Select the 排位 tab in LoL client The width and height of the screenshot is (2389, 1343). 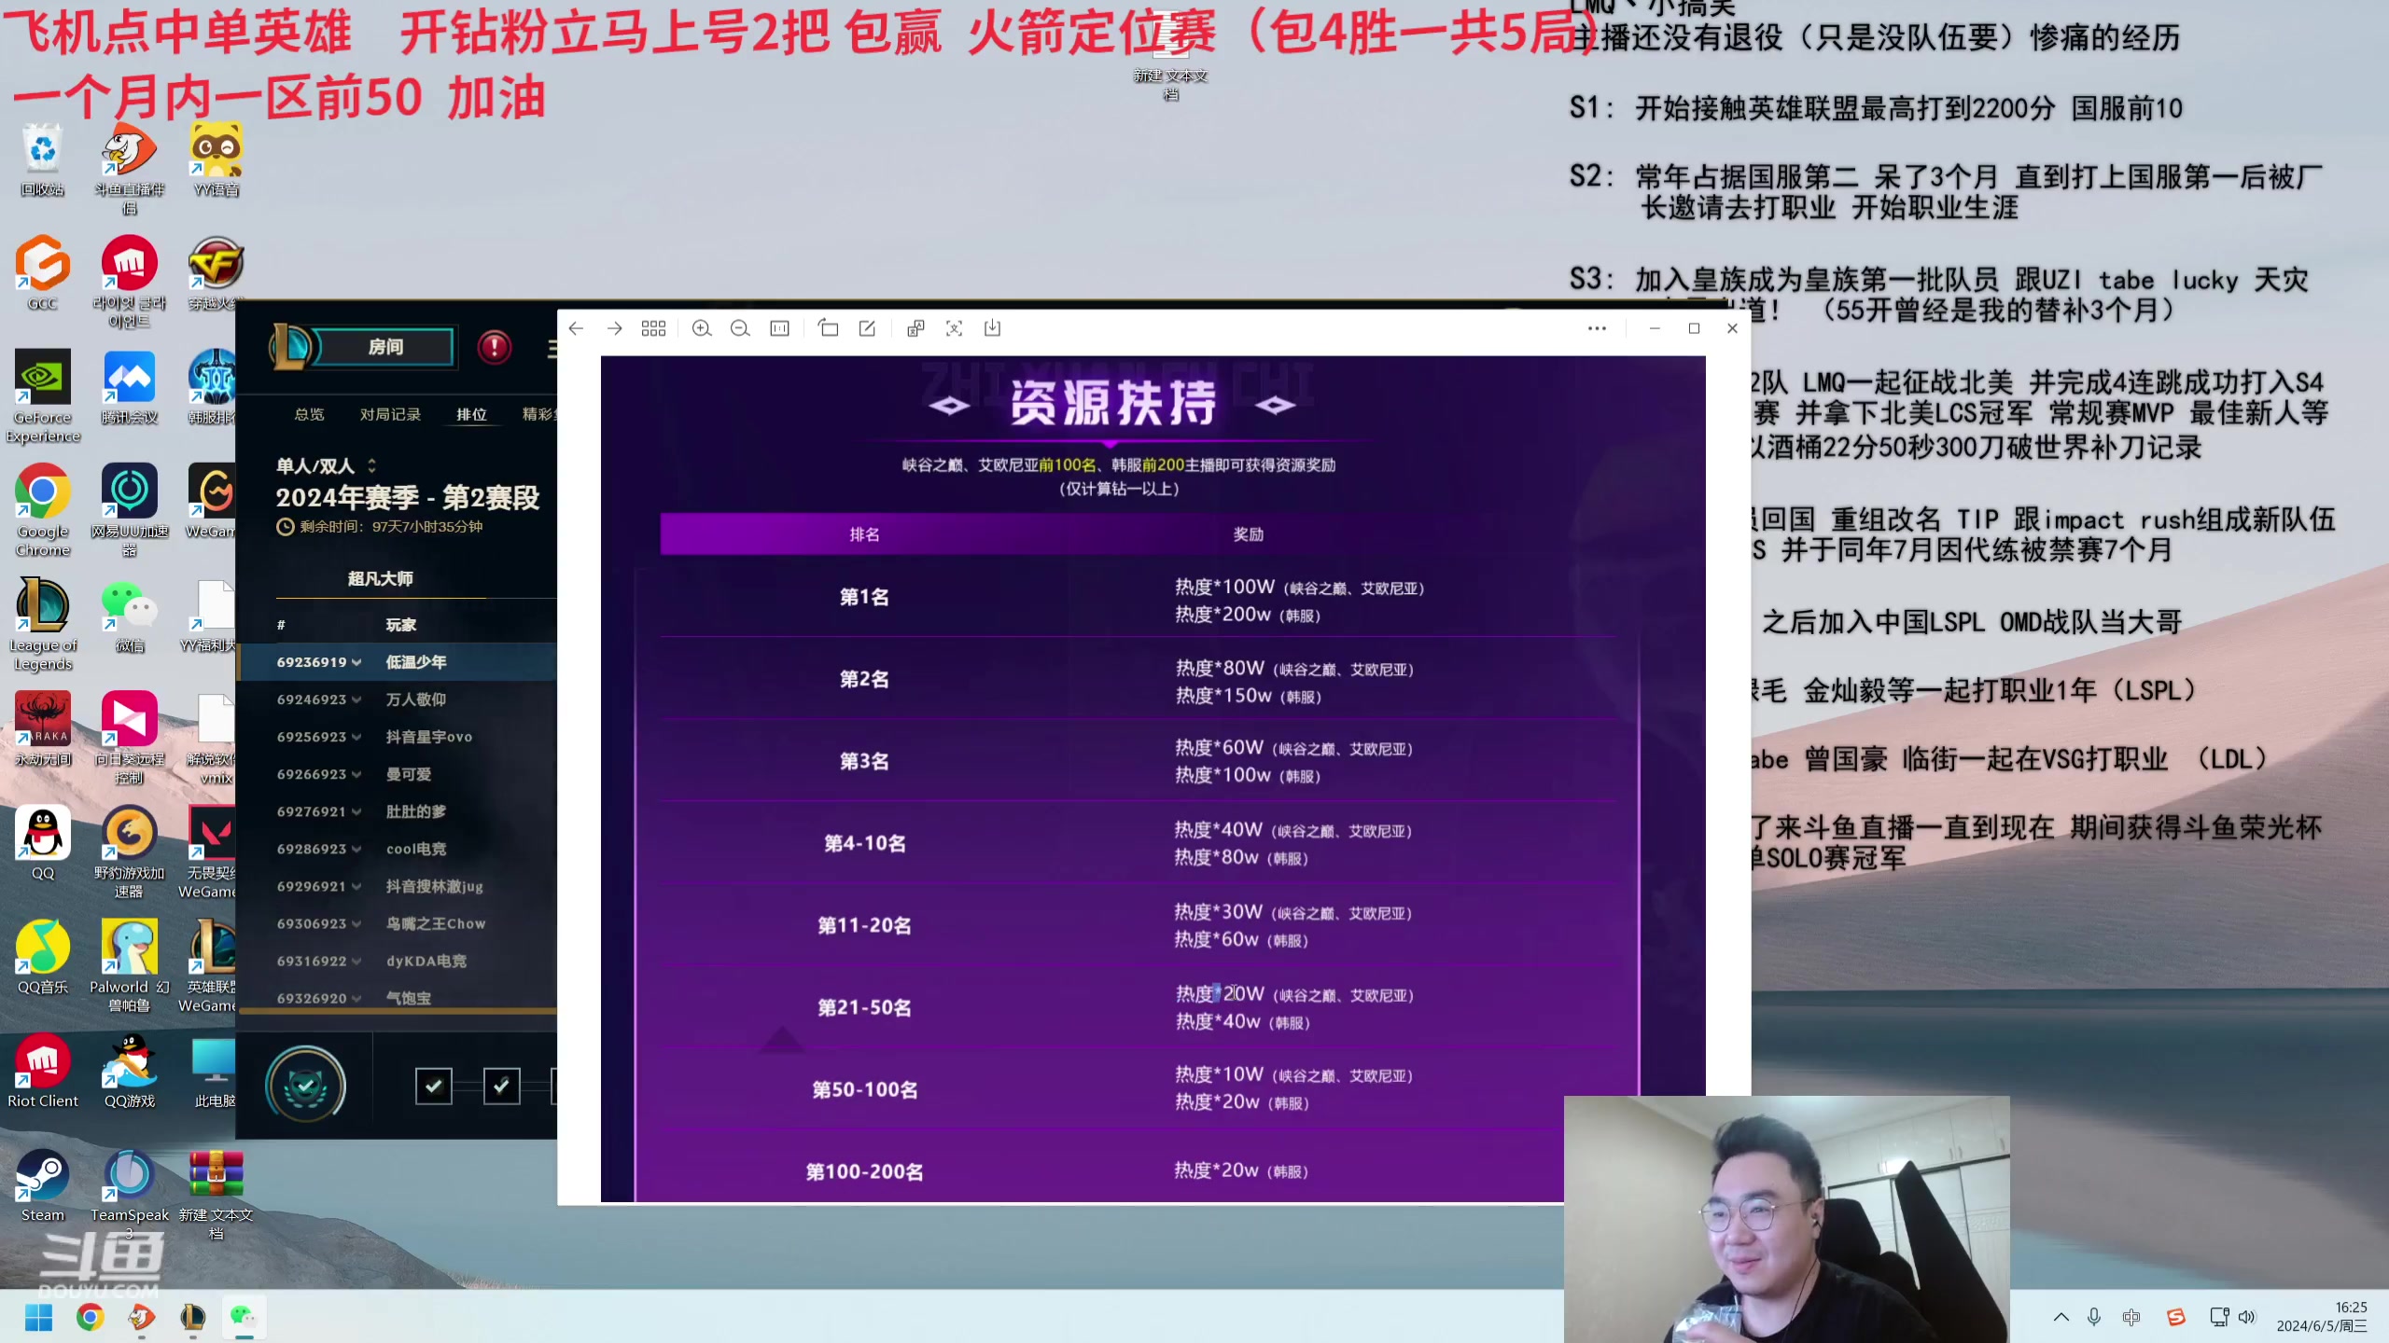click(x=471, y=414)
